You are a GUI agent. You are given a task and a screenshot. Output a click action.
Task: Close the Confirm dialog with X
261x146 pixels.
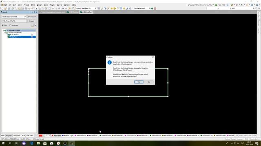point(153,57)
